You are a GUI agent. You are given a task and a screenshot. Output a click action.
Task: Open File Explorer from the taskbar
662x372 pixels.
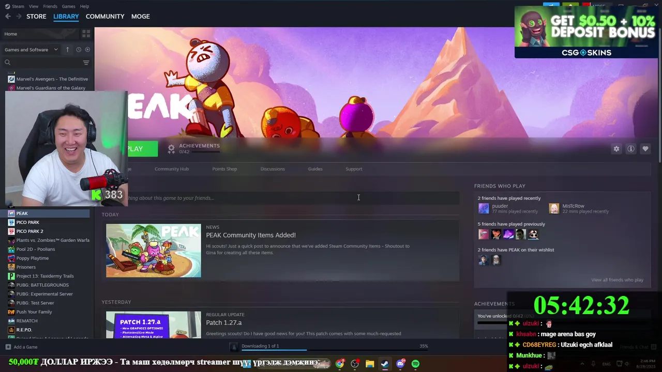click(370, 364)
